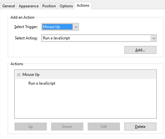Click the Add... button

click(x=140, y=50)
